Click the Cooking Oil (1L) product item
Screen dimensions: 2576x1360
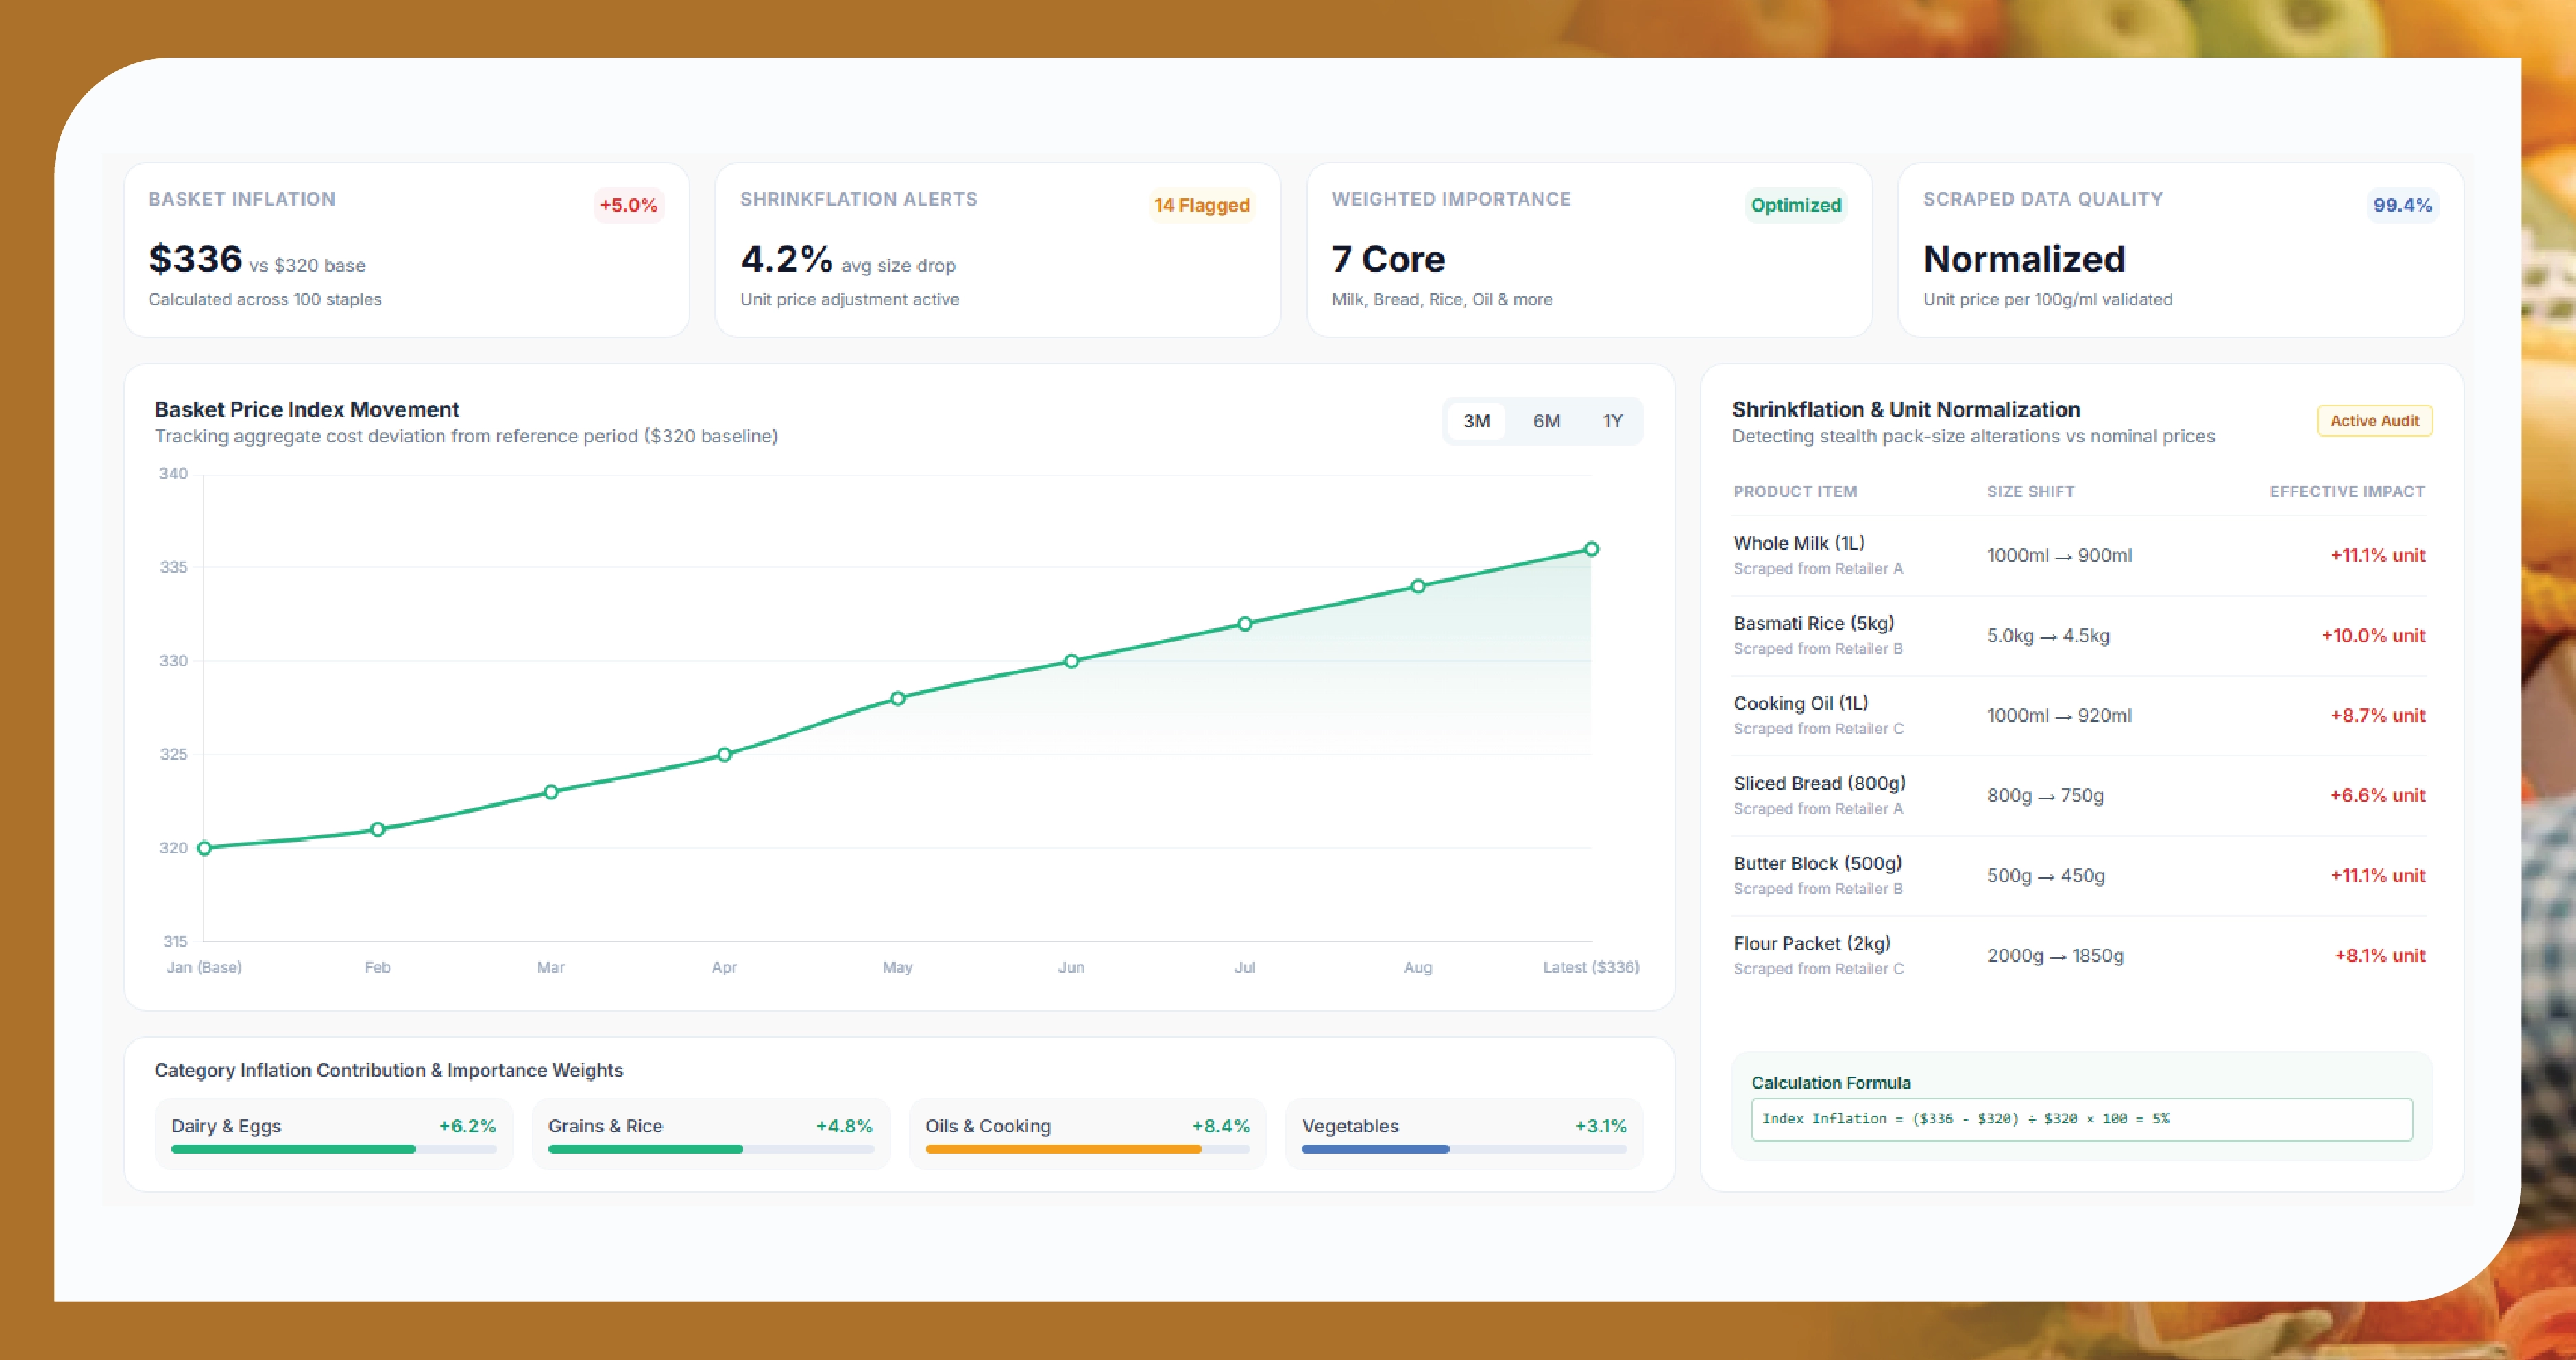[x=1801, y=704]
